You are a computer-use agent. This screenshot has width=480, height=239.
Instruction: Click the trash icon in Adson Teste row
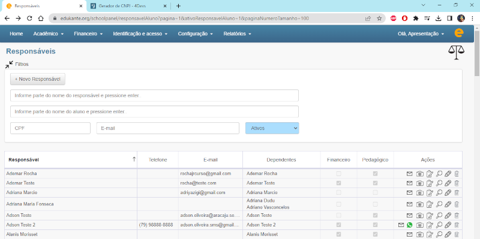(457, 216)
